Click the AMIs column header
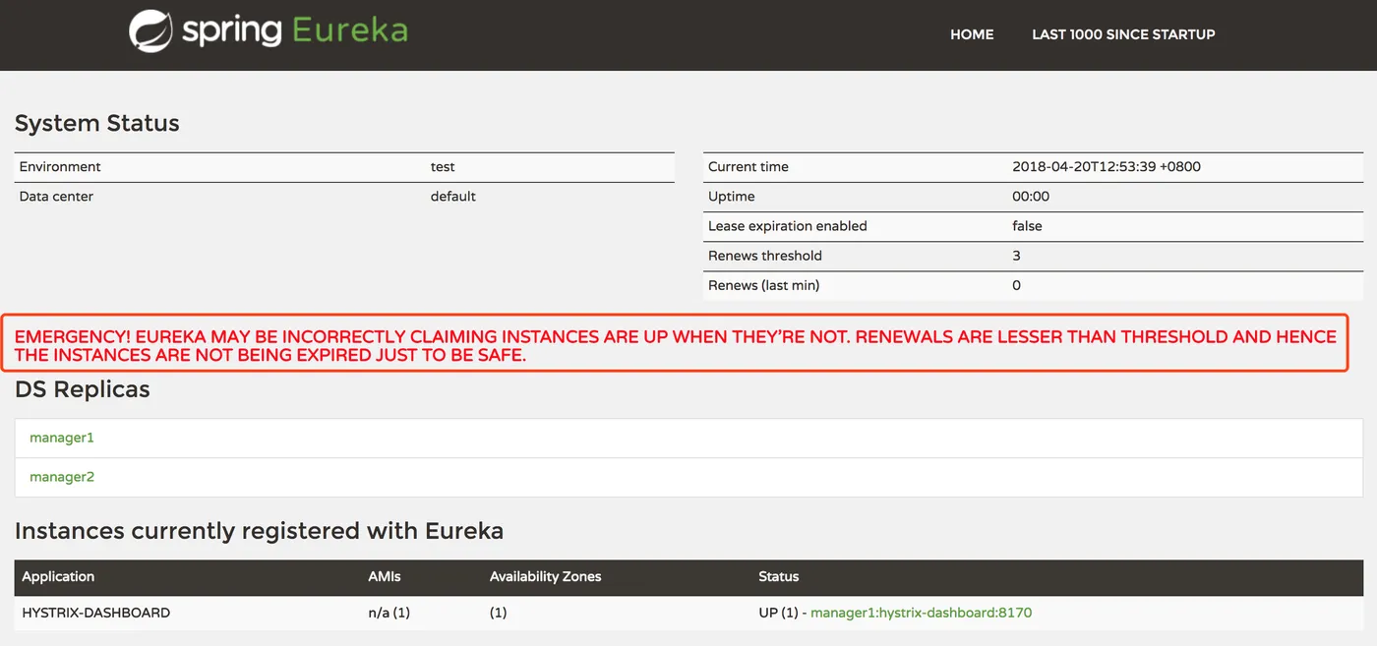The height and width of the screenshot is (646, 1377). tap(385, 577)
